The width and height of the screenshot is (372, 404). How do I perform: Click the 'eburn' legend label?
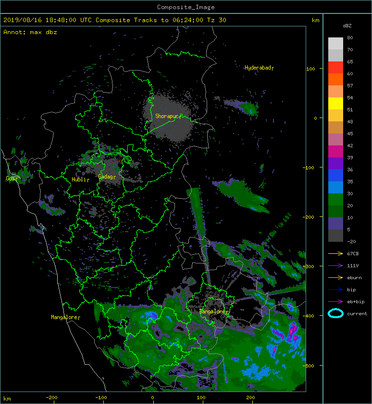[x=354, y=278]
